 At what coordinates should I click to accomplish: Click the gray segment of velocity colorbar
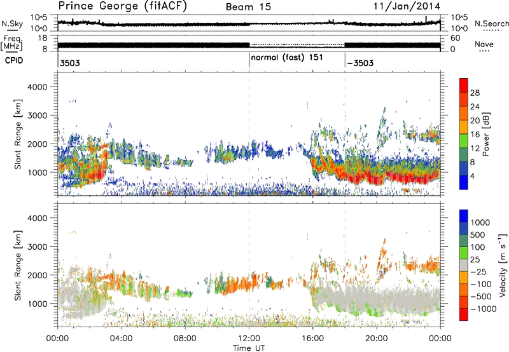tap(464, 265)
